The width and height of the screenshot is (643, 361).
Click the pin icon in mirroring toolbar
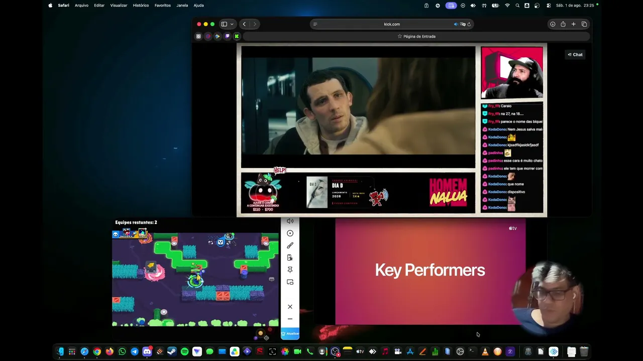[x=290, y=270]
